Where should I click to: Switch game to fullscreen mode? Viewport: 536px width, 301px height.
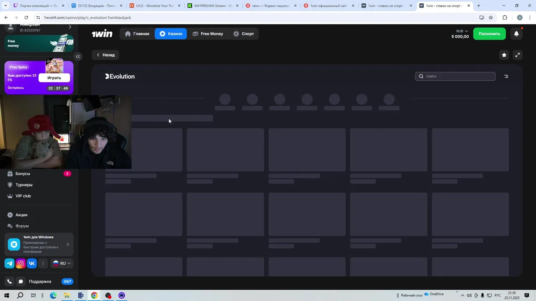(518, 55)
